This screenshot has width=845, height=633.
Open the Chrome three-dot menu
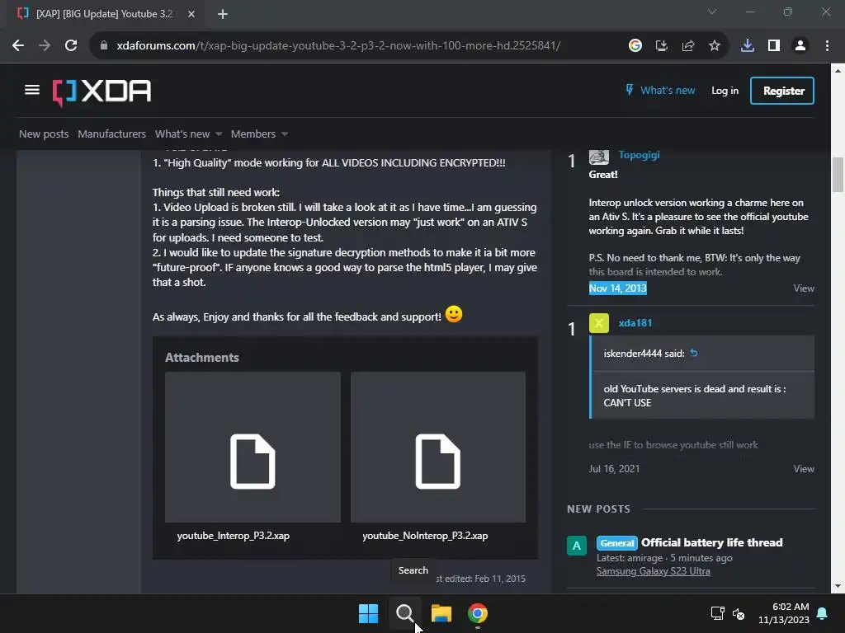click(827, 46)
